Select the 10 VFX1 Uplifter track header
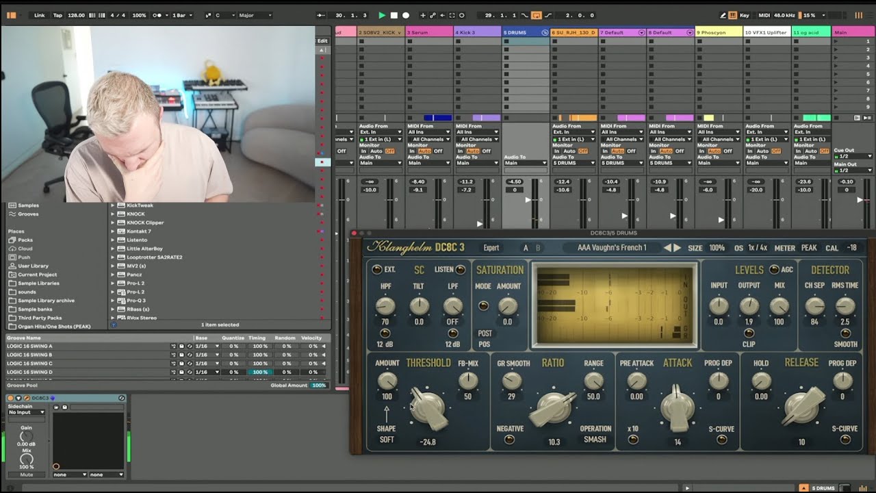 767,32
